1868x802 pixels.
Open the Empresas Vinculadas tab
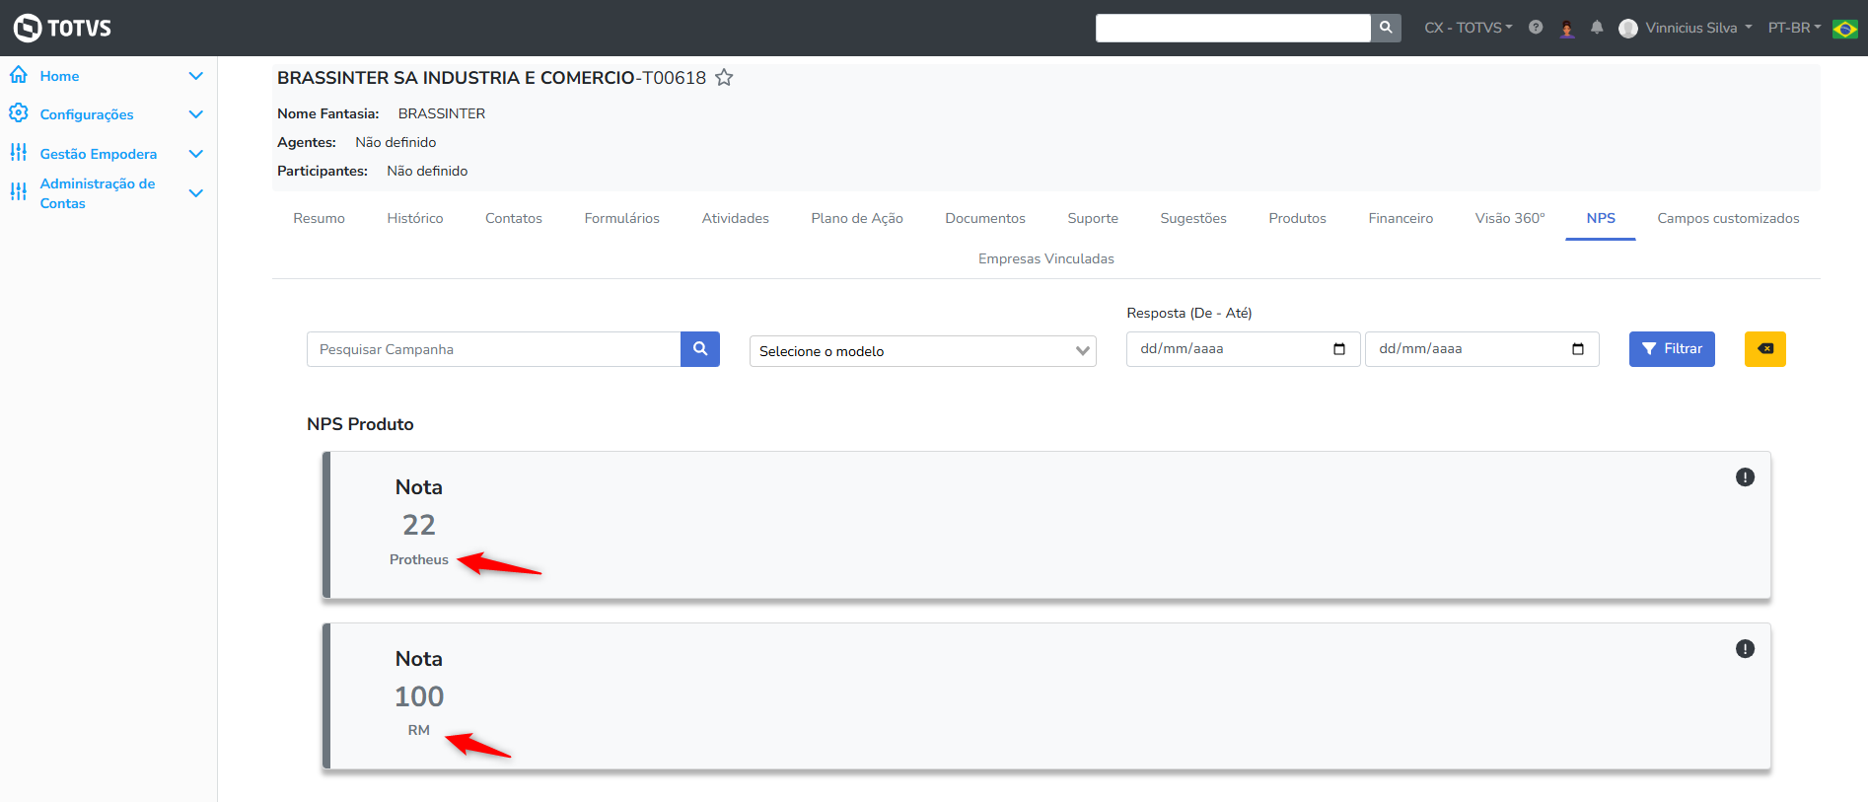click(1046, 258)
